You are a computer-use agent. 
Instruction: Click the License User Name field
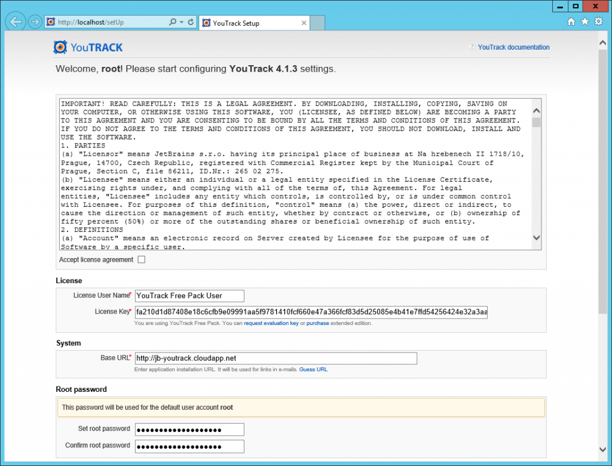pyautogui.click(x=189, y=296)
